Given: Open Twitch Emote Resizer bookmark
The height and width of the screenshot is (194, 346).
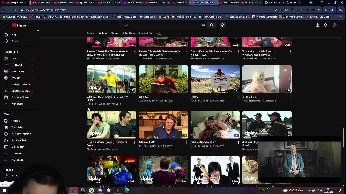Looking at the screenshot, I should pos(72,17).
